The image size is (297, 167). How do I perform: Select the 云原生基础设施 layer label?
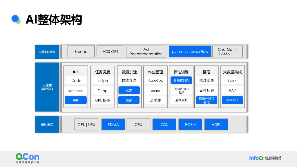47,87
